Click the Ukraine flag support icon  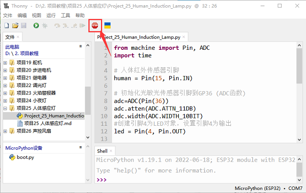point(107,26)
